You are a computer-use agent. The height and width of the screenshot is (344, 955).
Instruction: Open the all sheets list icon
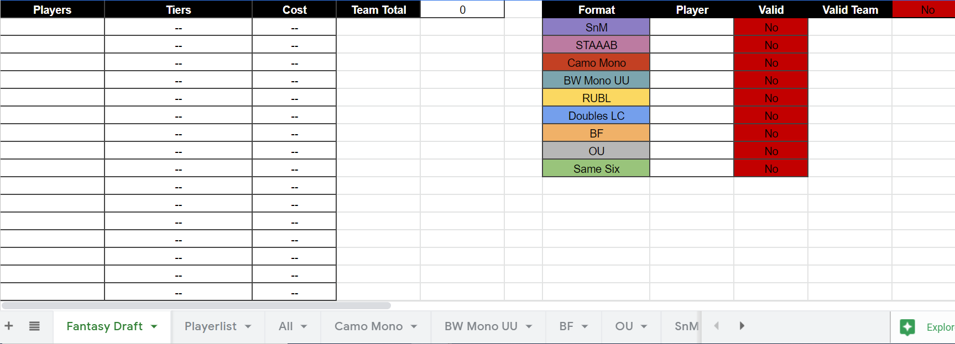[x=34, y=326]
